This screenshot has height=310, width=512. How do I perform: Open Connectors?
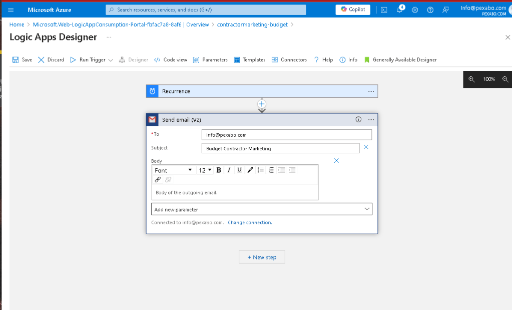289,60
